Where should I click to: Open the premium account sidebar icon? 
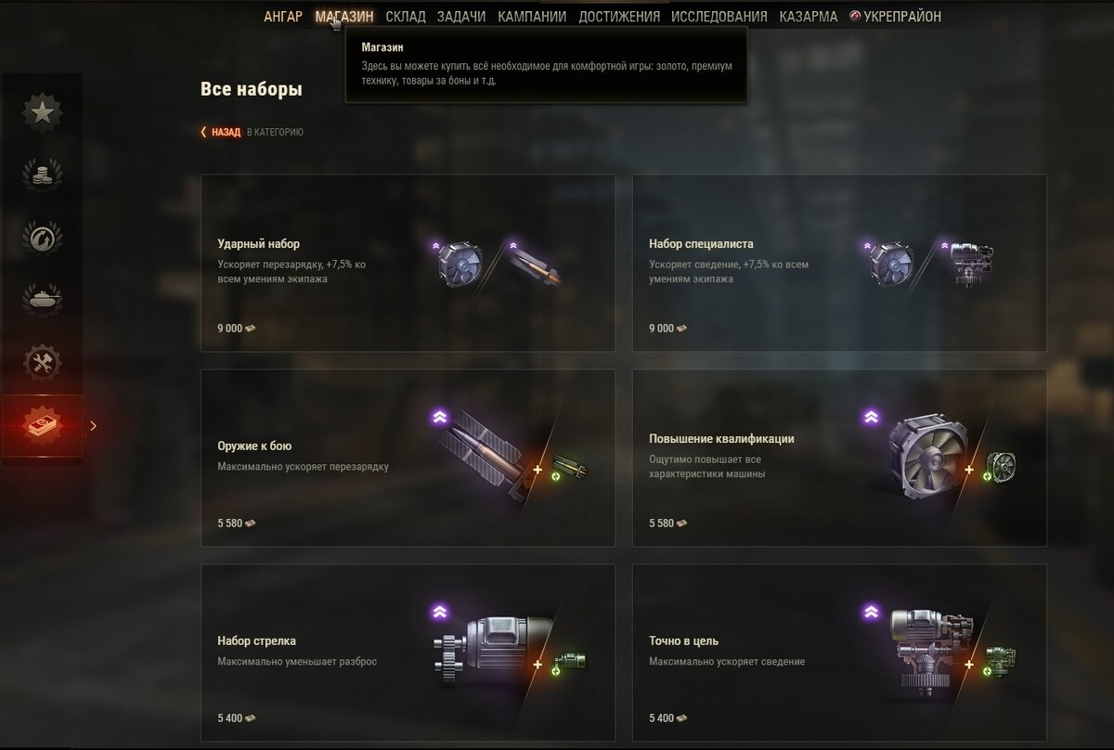point(42,237)
